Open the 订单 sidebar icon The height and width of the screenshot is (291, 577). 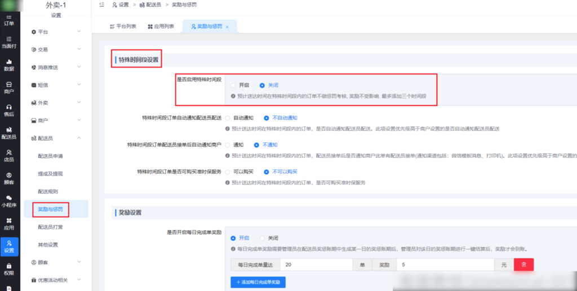(x=9, y=21)
